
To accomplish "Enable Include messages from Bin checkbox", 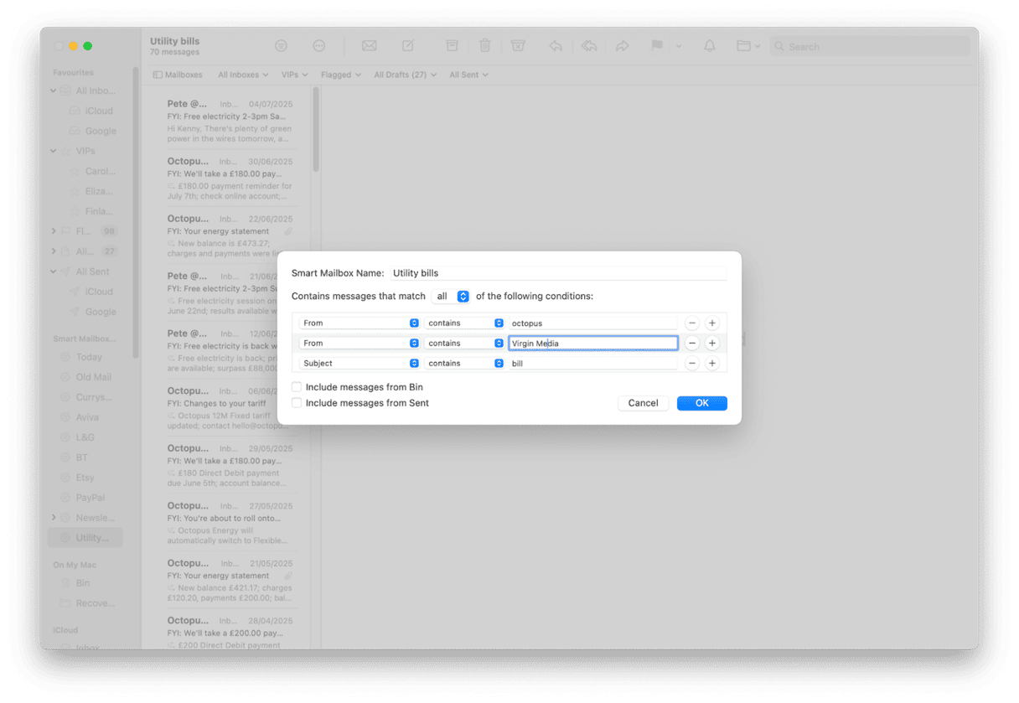I will (297, 387).
